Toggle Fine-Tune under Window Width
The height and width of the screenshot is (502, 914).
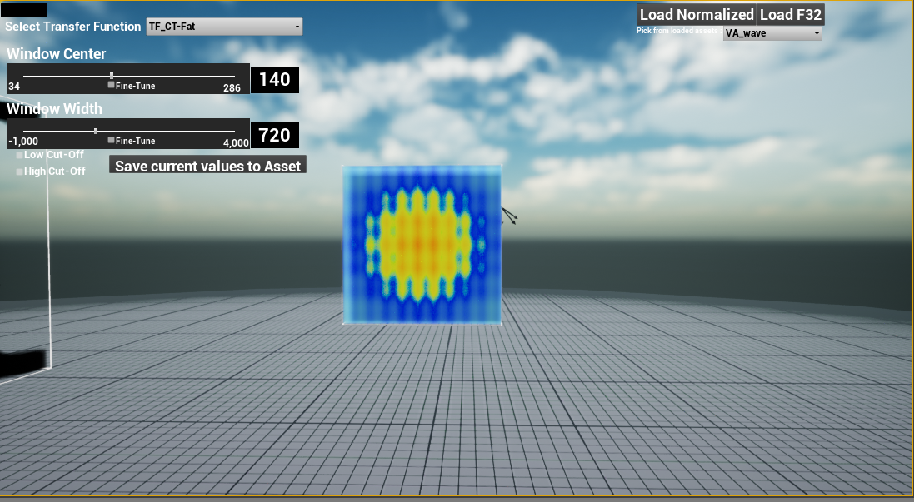pos(109,140)
